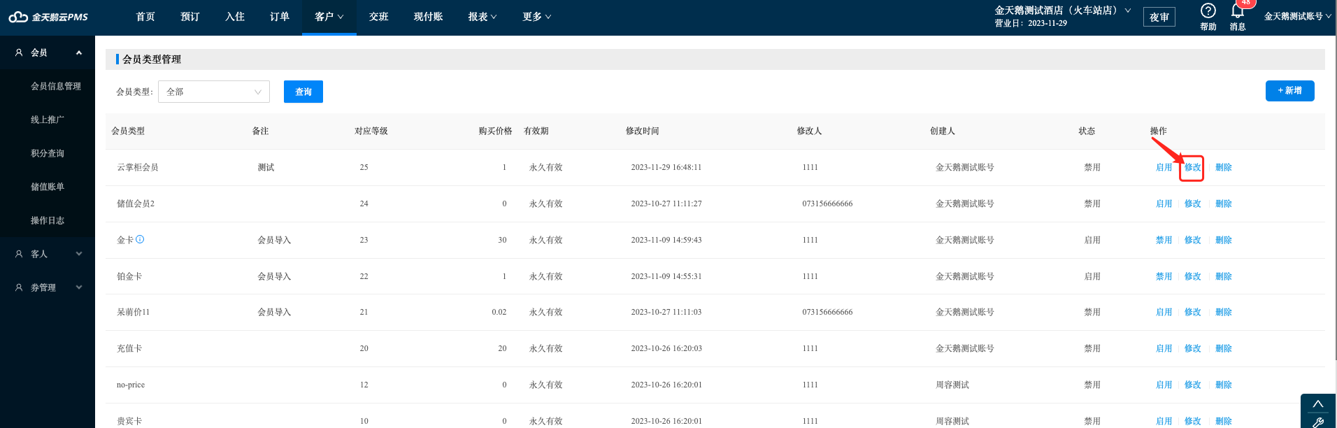The width and height of the screenshot is (1337, 428).
Task: Click the 查询 button
Action: click(303, 92)
